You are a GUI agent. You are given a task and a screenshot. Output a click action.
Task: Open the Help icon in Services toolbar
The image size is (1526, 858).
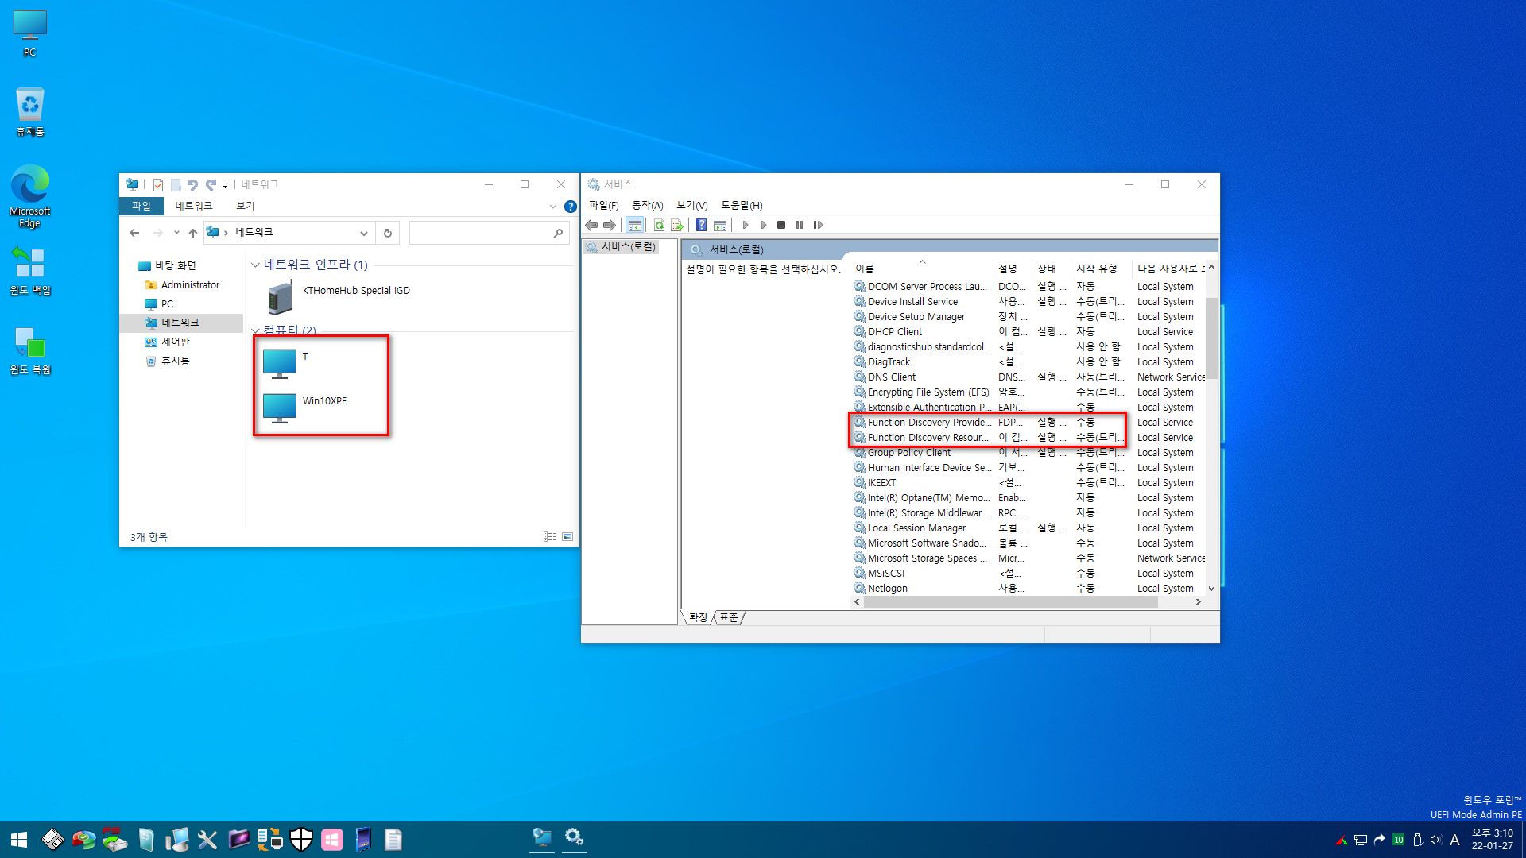[x=701, y=225]
